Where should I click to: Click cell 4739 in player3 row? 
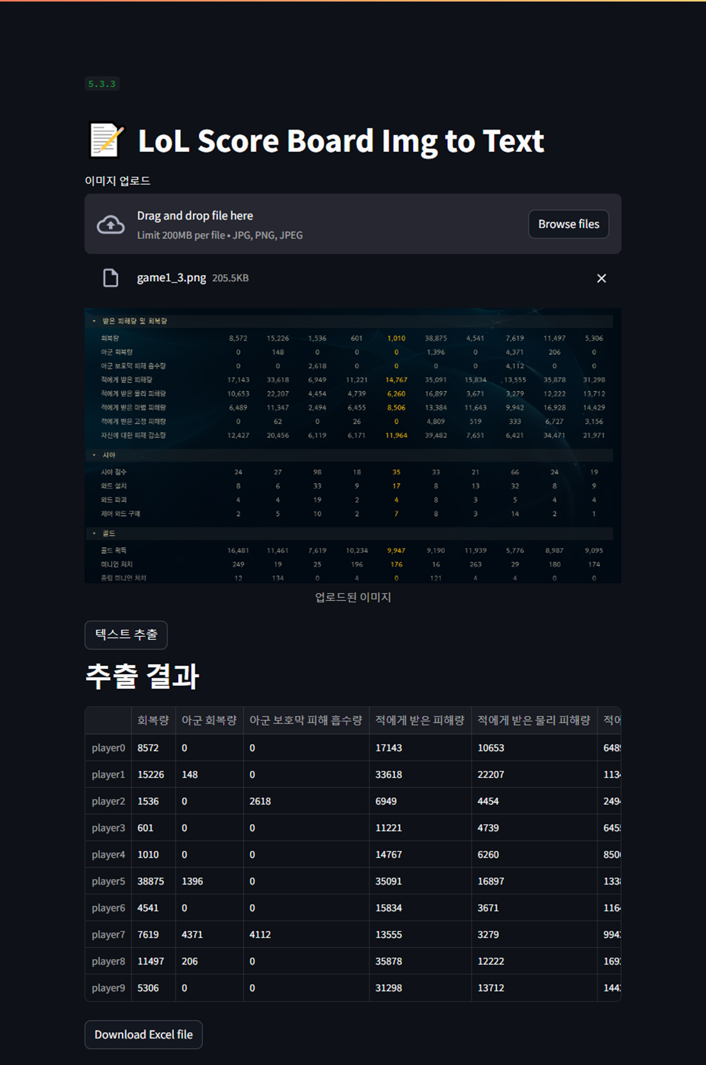tap(534, 828)
